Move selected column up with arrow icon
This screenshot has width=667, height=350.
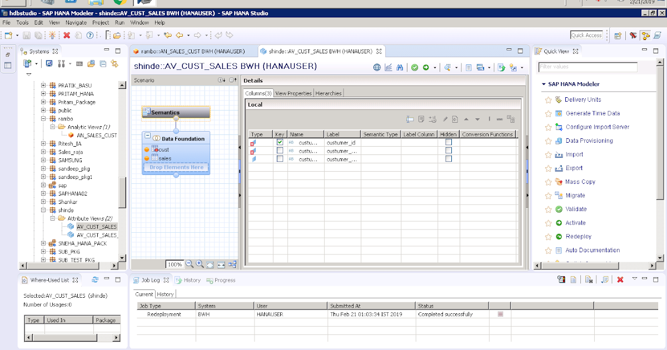click(466, 119)
